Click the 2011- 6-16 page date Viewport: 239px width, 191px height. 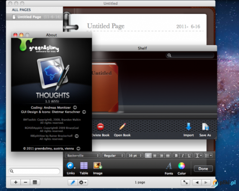pyautogui.click(x=188, y=27)
